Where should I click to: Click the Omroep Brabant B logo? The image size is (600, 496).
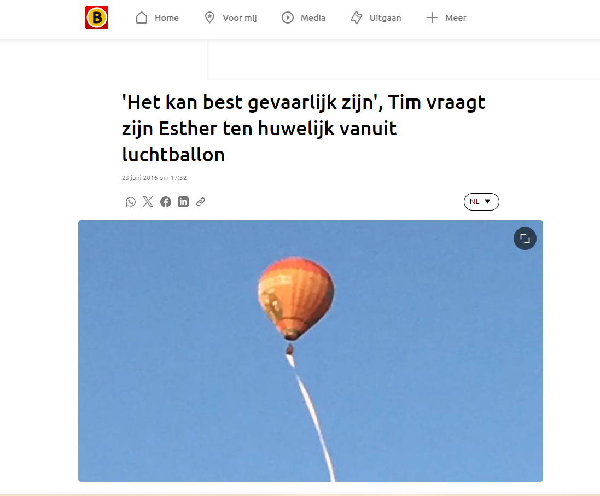coord(97,17)
